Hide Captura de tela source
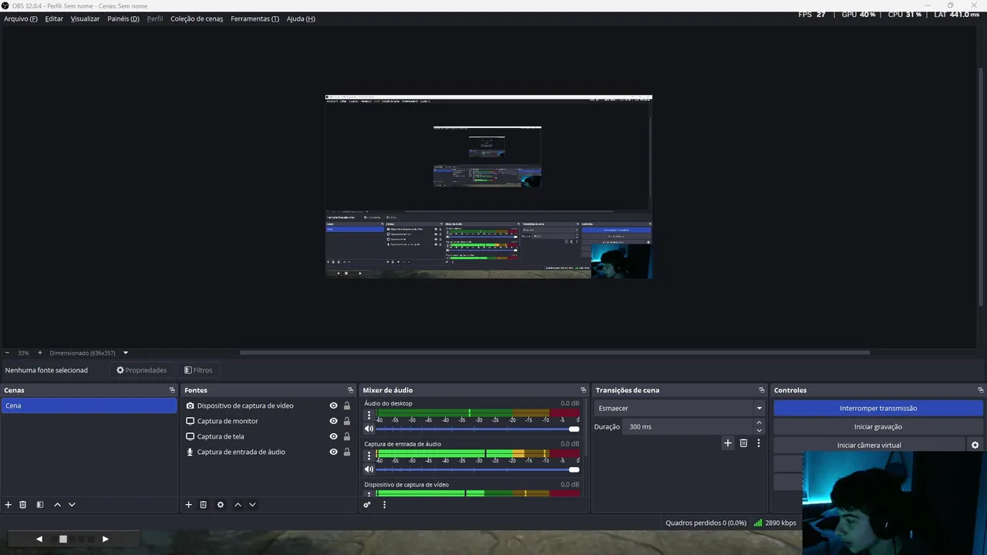The height and width of the screenshot is (555, 987). [x=333, y=436]
